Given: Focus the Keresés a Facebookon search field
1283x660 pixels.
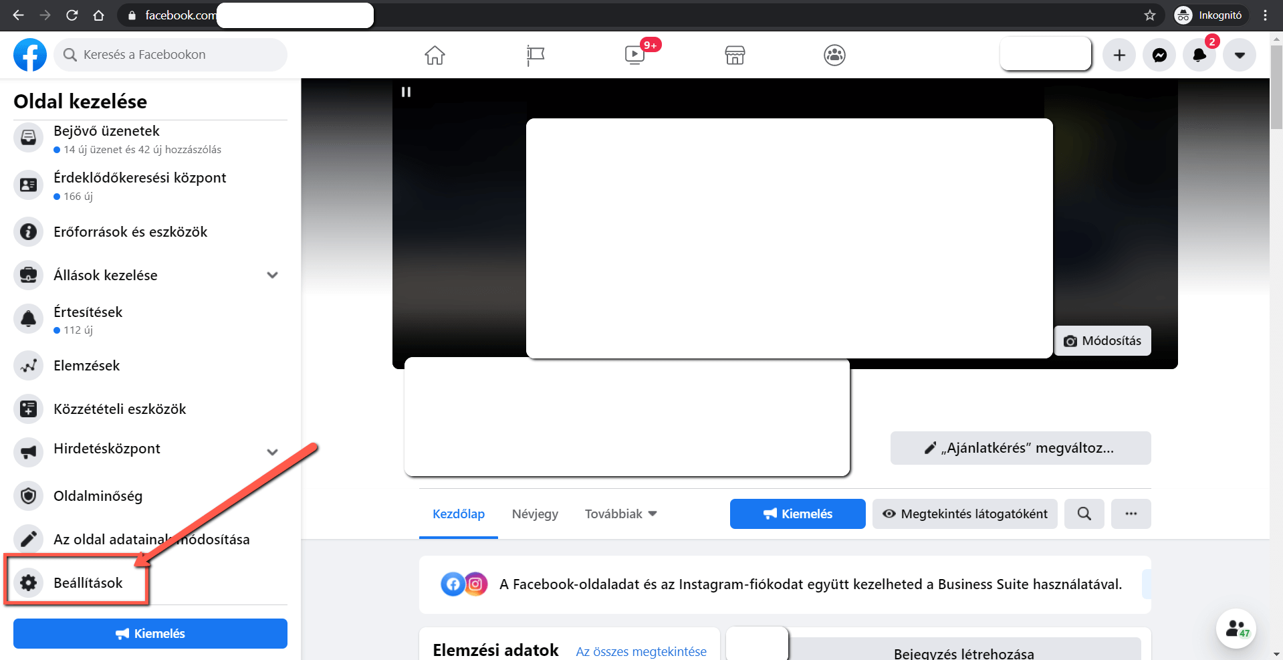Looking at the screenshot, I should click(170, 55).
